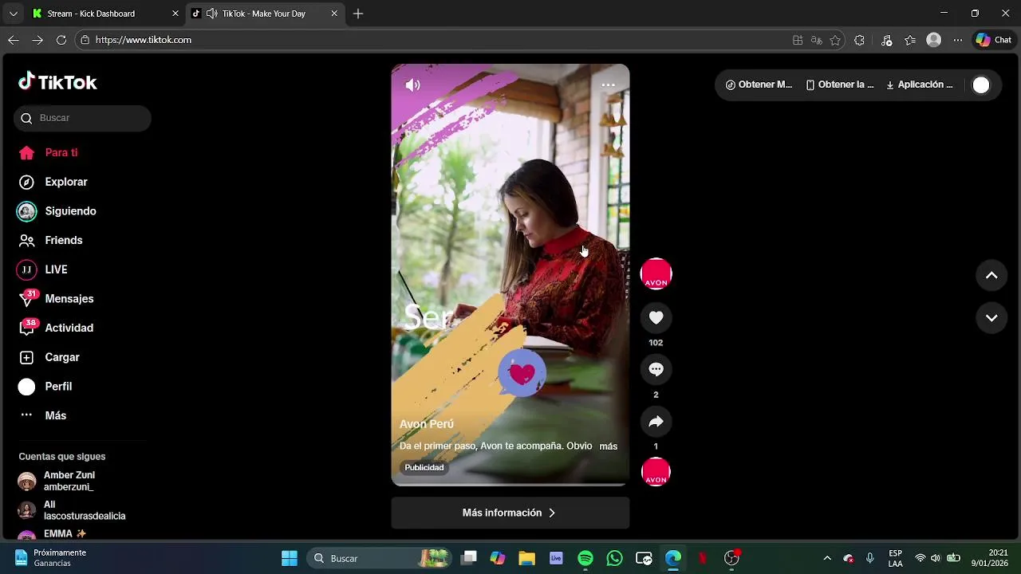Go to the next video with the down arrow
The height and width of the screenshot is (574, 1021).
tap(991, 318)
